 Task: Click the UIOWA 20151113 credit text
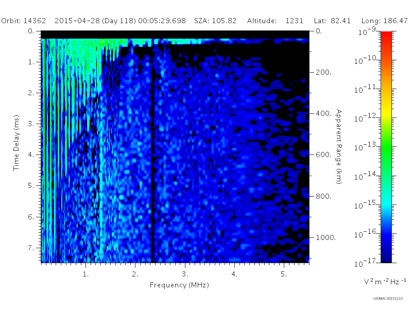(388, 299)
